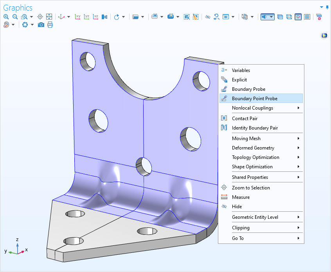The width and height of the screenshot is (331, 272).
Task: Click the Zoom Extents icon
Action: pyautogui.click(x=49, y=17)
